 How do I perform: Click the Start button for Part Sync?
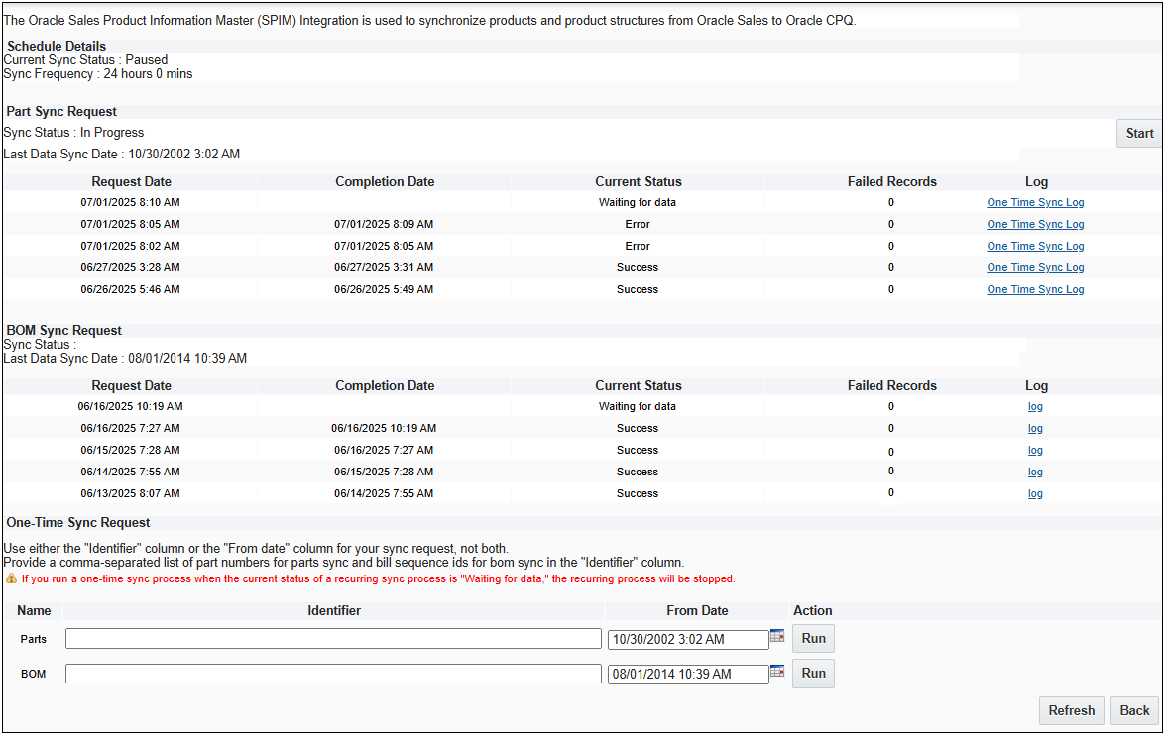[1138, 132]
